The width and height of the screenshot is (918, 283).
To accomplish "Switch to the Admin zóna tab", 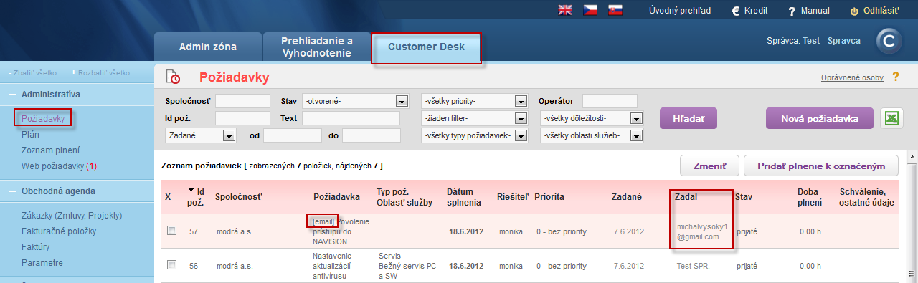I will tap(208, 47).
